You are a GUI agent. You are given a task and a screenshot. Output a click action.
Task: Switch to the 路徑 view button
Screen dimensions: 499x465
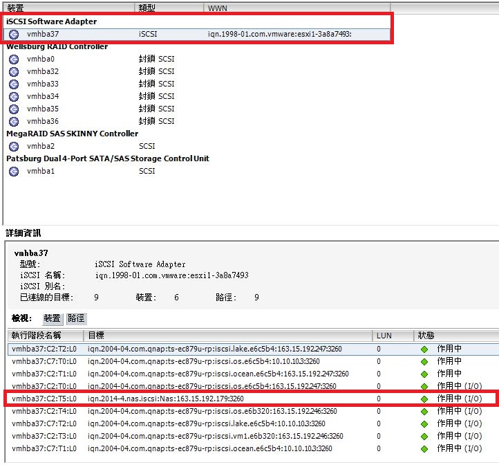75,318
